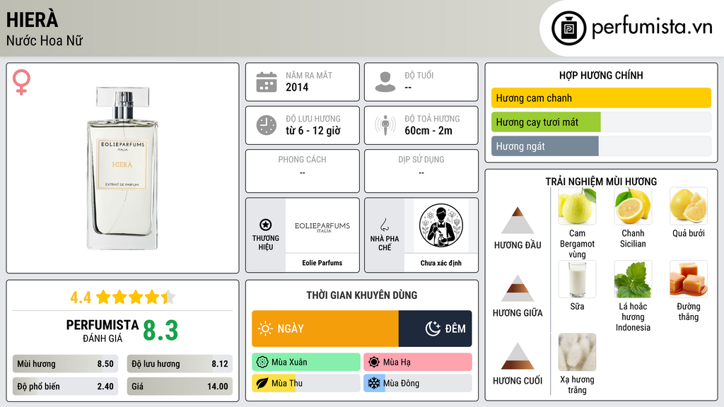Click the leaf icon for Mùa Thu
The width and height of the screenshot is (724, 407).
coord(262,383)
